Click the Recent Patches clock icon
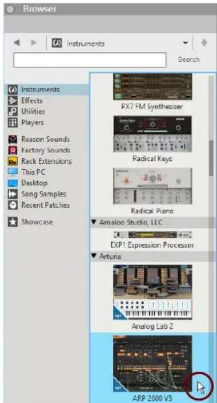The image size is (217, 403). 13,205
